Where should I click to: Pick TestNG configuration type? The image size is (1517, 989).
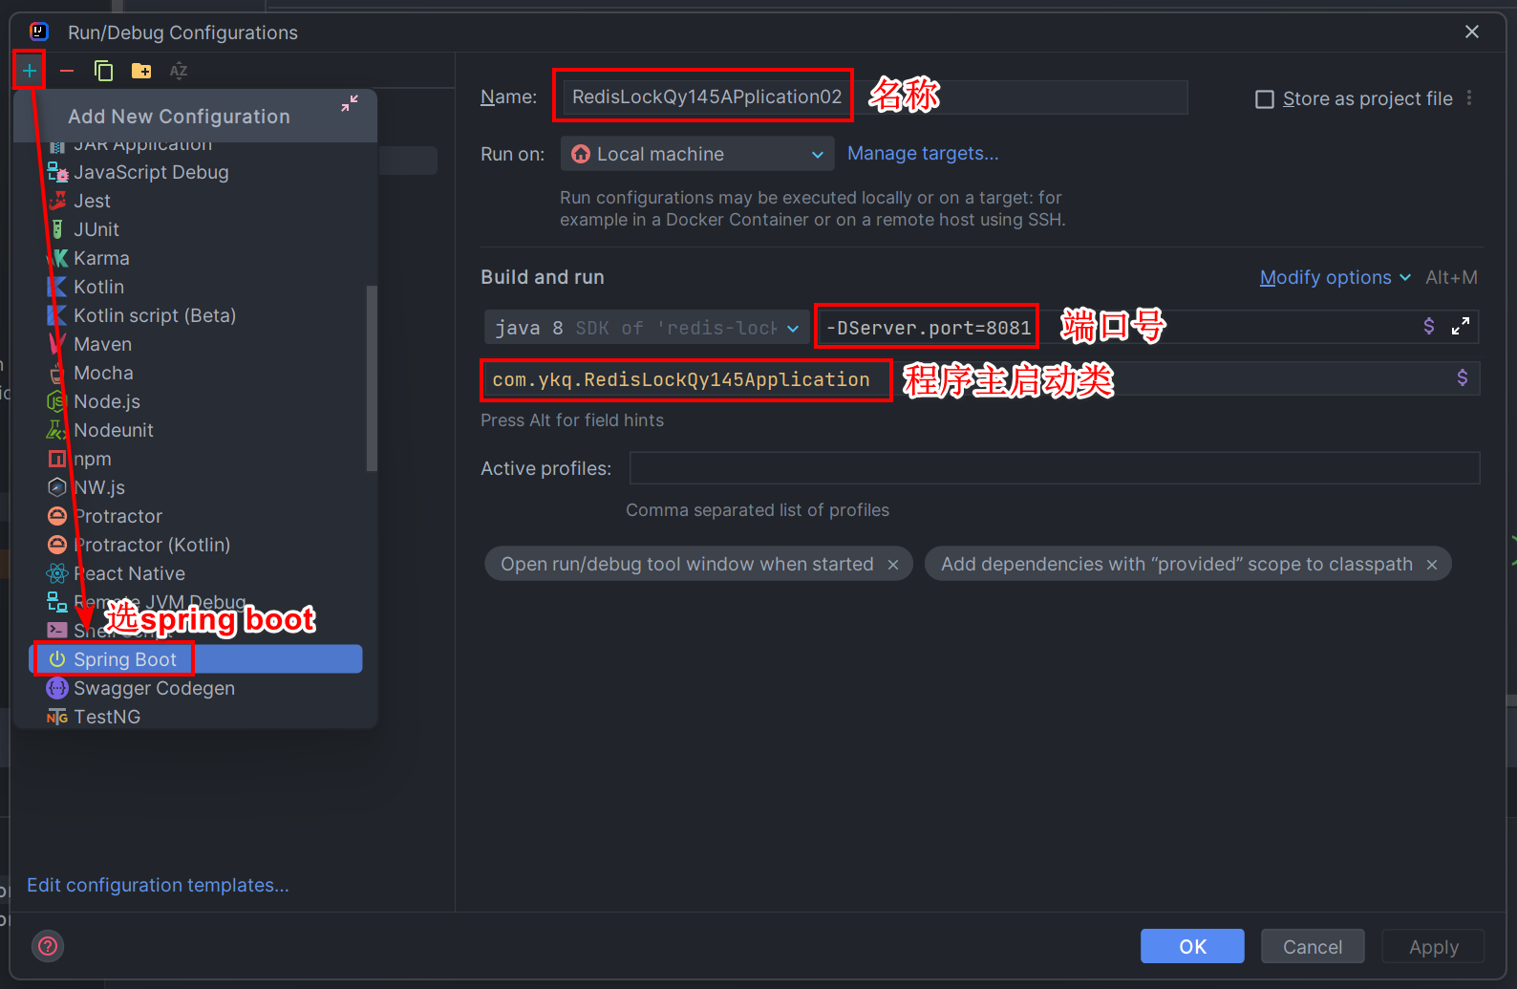(x=196, y=717)
